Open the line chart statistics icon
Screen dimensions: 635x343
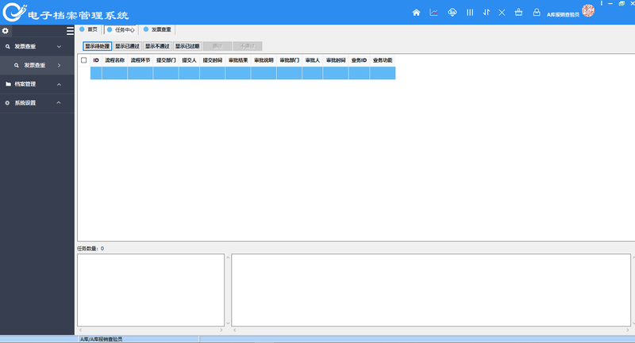point(433,13)
